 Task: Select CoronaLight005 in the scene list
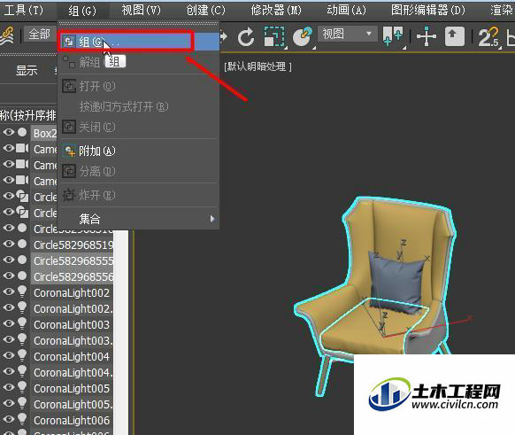[x=72, y=388]
